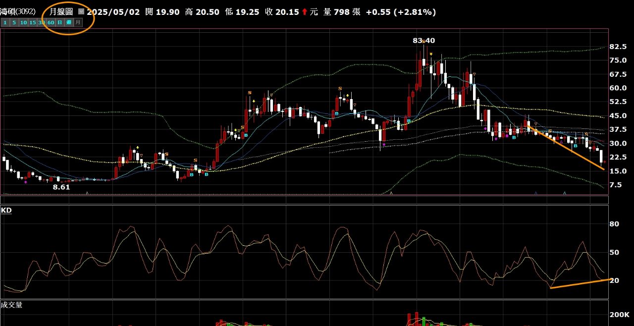Click the lowest price label 8.61
634x326 pixels.
click(x=61, y=187)
